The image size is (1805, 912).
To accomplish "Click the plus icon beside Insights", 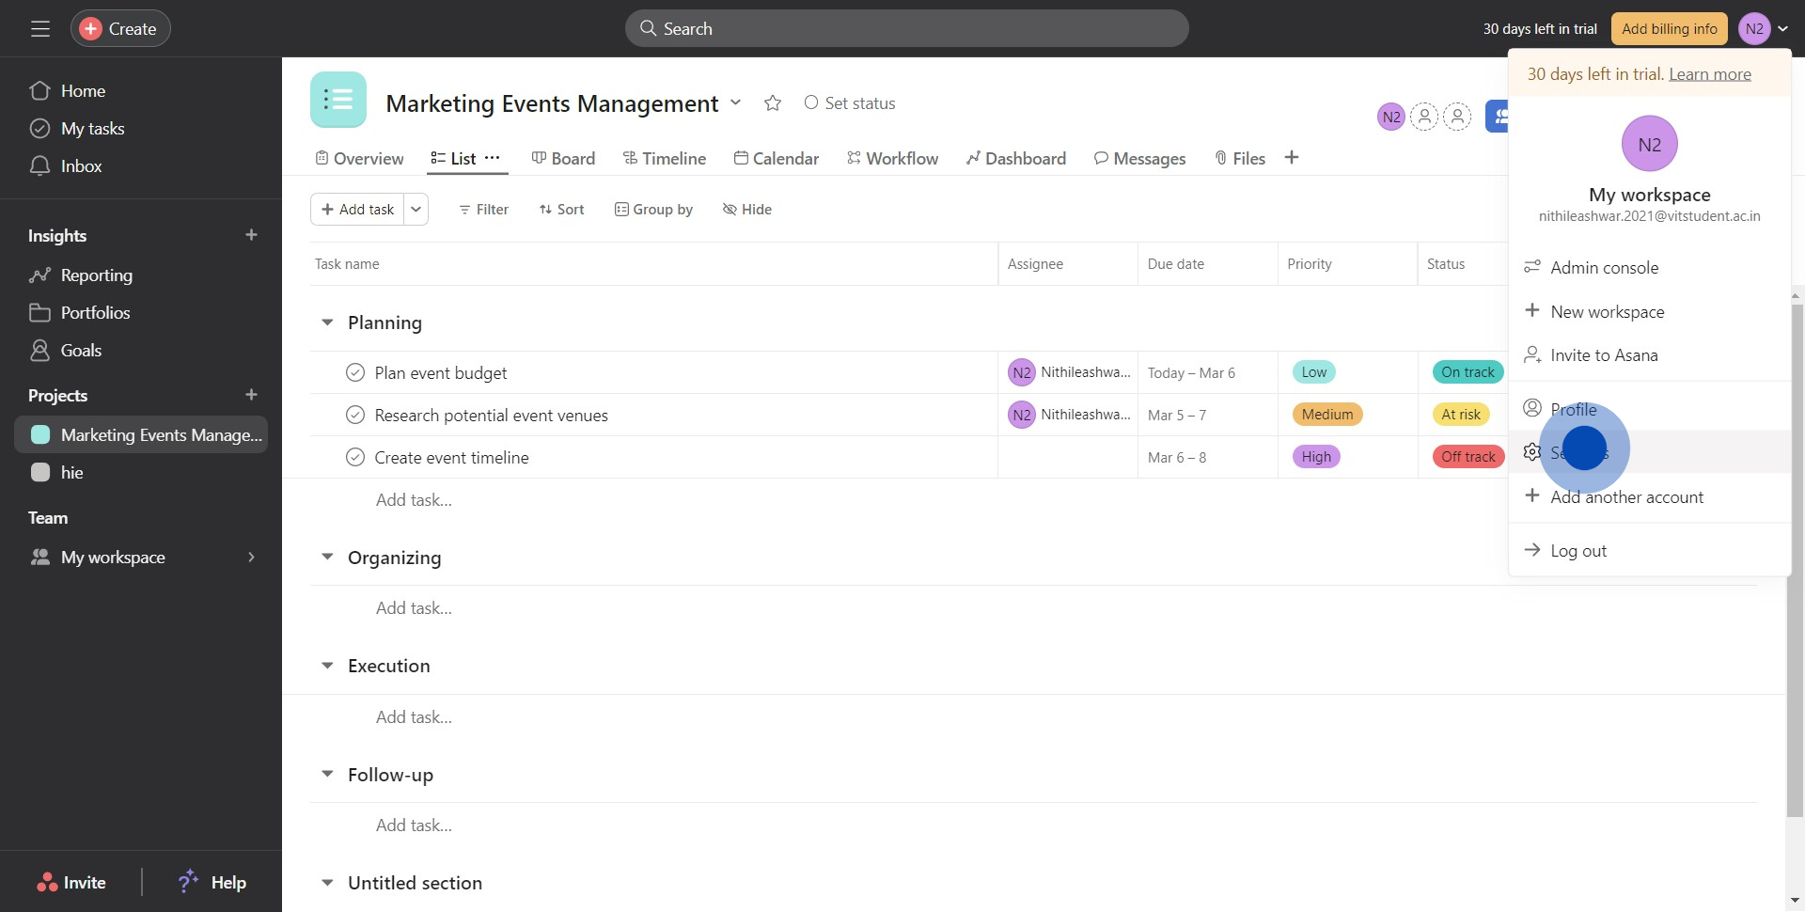I will [251, 235].
